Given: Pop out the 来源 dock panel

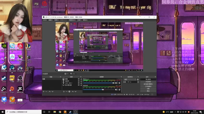Looking at the screenshot, I should (81, 77).
